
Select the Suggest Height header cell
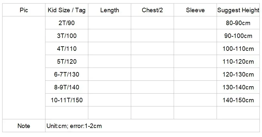point(238,10)
